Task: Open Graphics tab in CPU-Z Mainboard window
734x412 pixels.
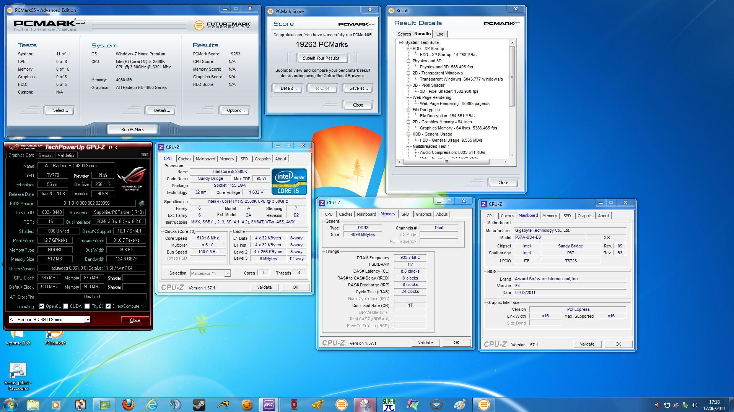Action: click(x=585, y=216)
